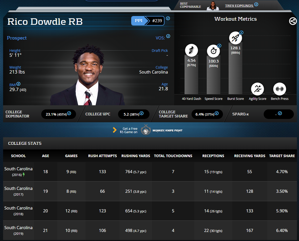This screenshot has height=241, width=299.
Task: Click the College YPC info icon
Action: [142, 113]
